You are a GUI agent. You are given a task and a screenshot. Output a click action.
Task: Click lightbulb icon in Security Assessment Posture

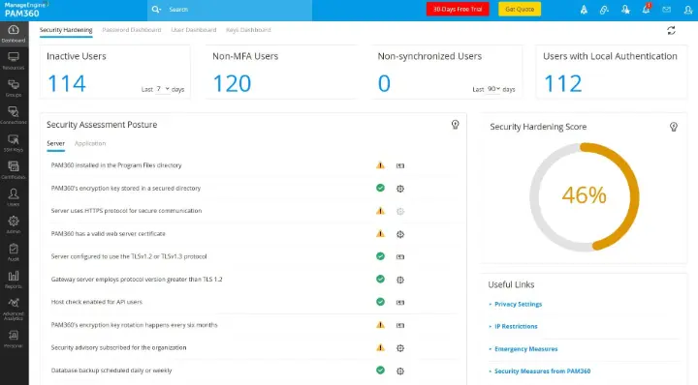[x=455, y=125]
